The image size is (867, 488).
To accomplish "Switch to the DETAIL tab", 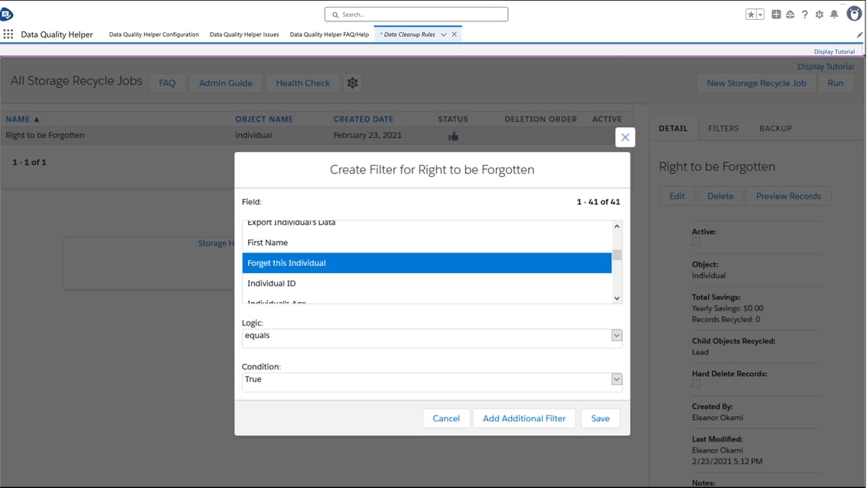I will click(x=673, y=129).
